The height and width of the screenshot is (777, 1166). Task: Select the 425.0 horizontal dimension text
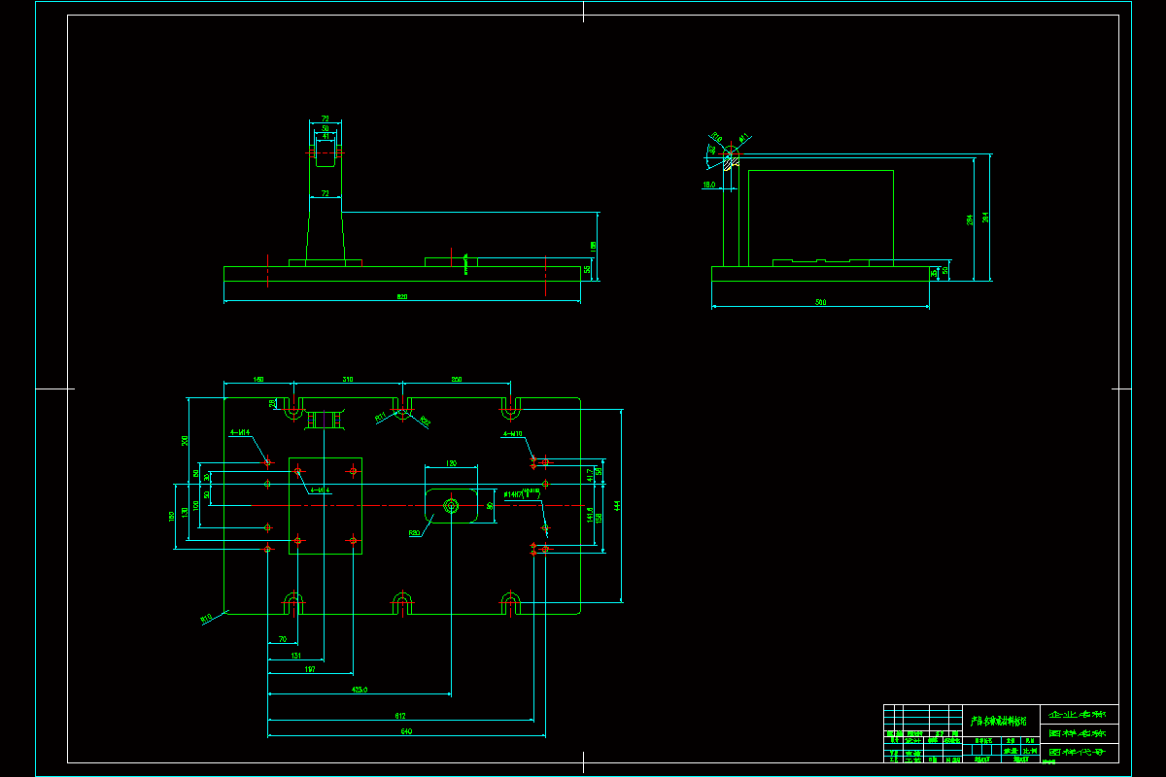pos(360,691)
